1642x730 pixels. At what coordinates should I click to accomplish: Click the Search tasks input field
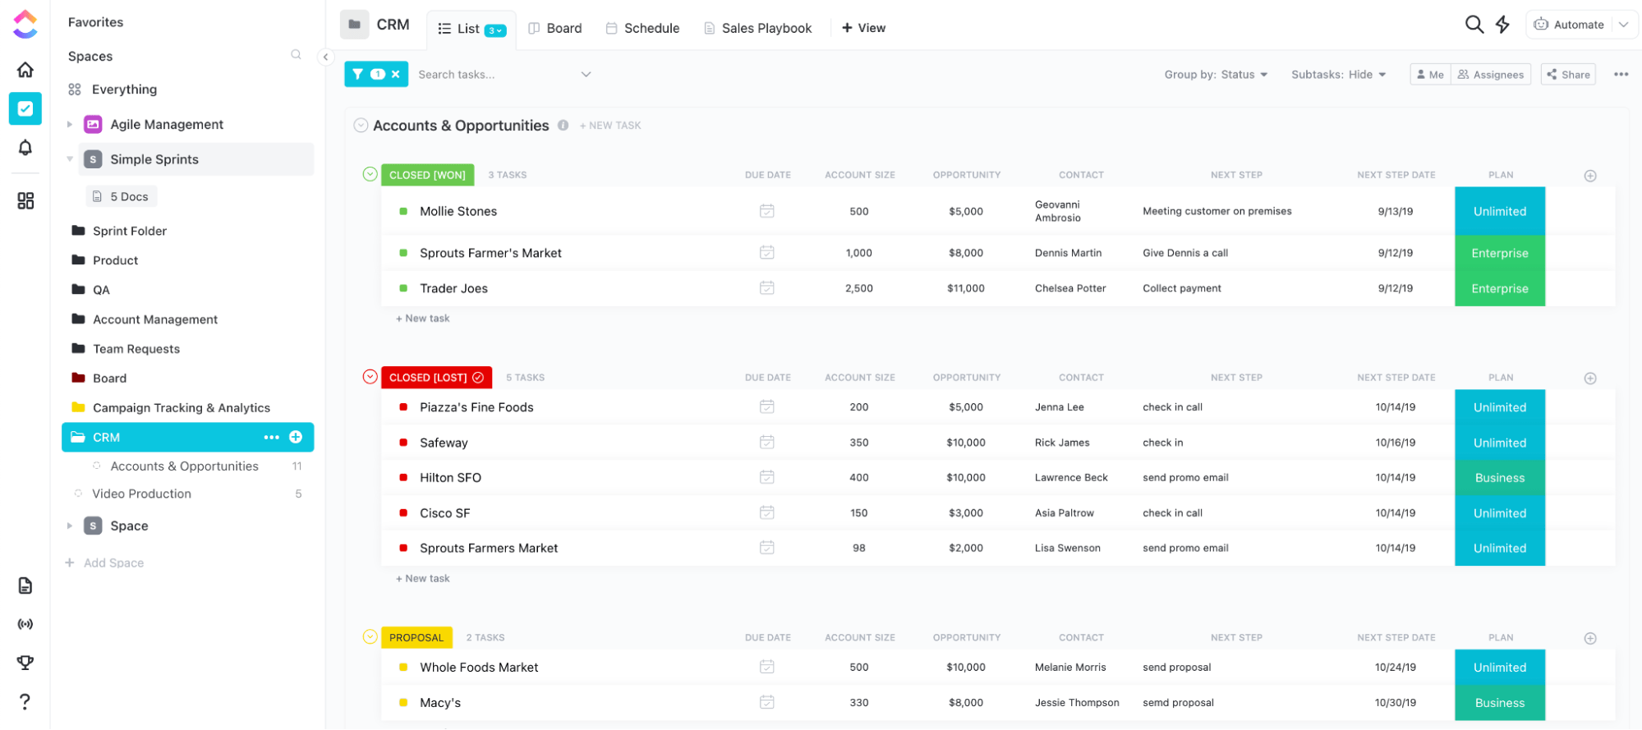tap(493, 75)
